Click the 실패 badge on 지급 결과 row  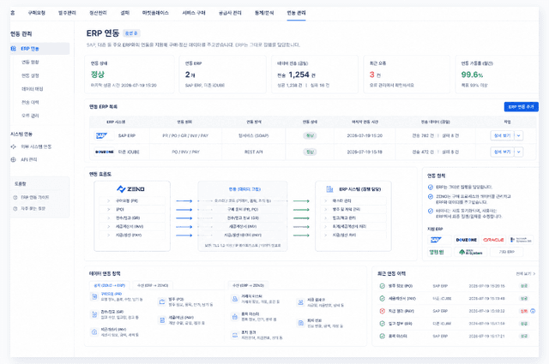[524, 311]
